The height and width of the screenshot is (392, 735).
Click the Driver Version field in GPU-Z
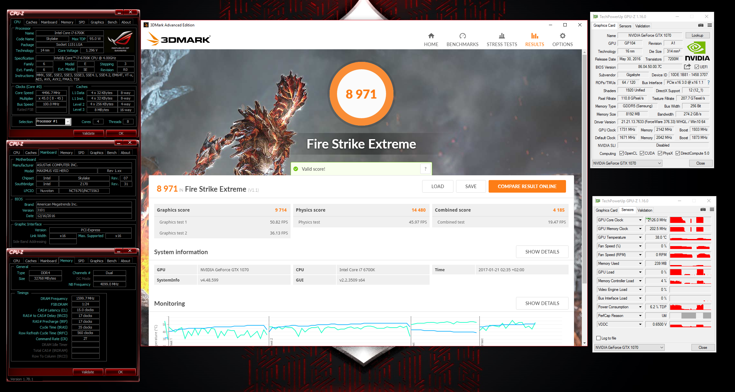click(663, 122)
